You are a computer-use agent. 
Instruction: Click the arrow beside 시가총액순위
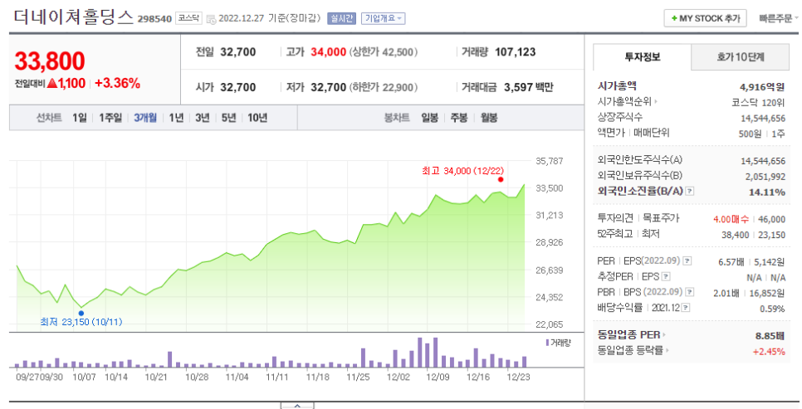click(656, 102)
